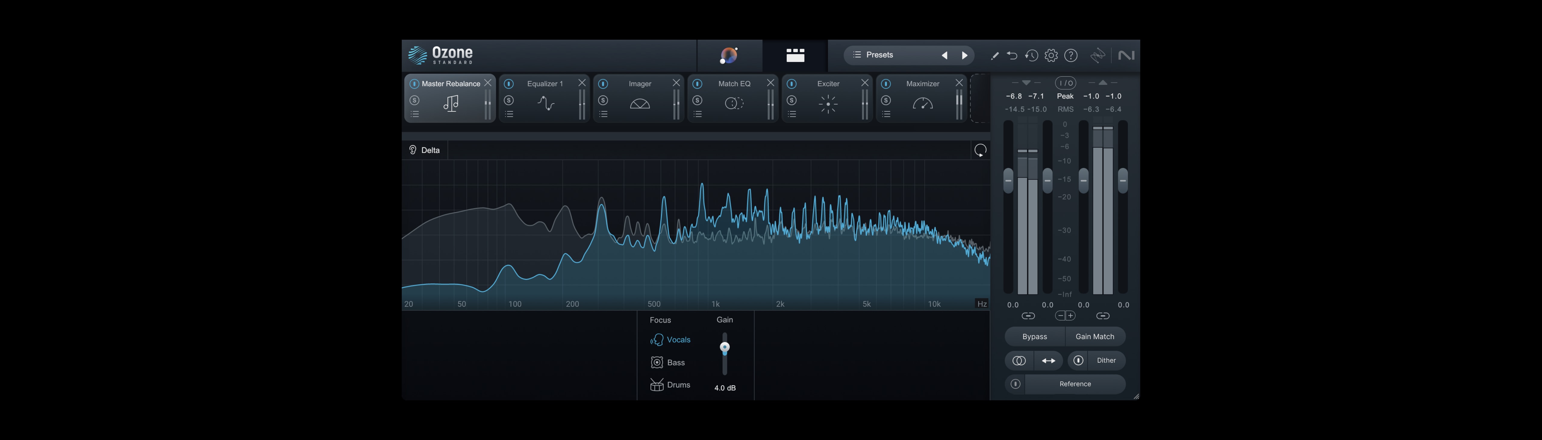Enable Delta listening
1542x440 pixels.
pos(424,150)
